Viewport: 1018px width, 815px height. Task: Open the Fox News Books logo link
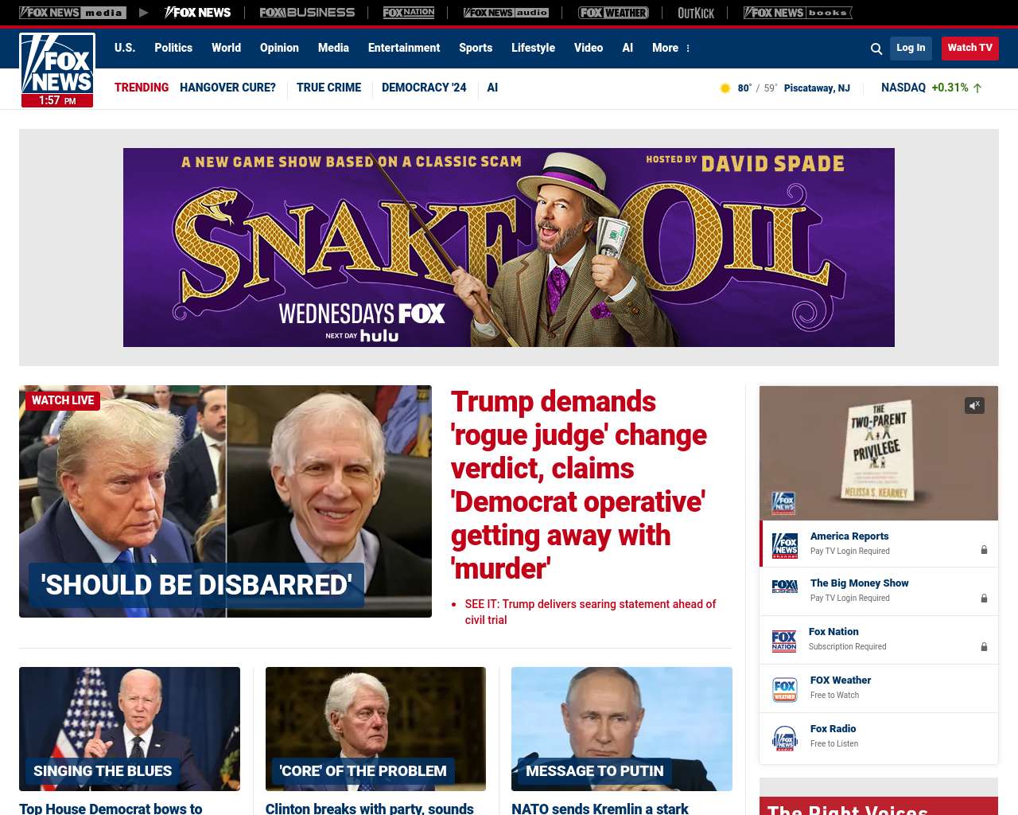[x=798, y=13]
